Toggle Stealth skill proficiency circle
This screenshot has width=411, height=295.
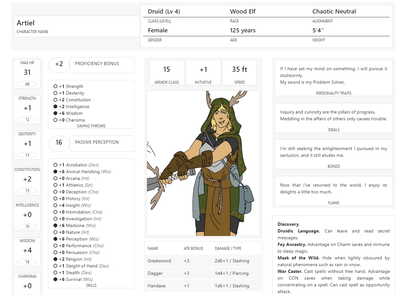pyautogui.click(x=55, y=273)
